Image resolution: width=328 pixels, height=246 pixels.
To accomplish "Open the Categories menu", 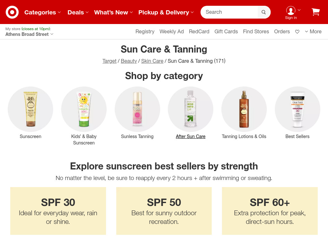I will pyautogui.click(x=43, y=12).
